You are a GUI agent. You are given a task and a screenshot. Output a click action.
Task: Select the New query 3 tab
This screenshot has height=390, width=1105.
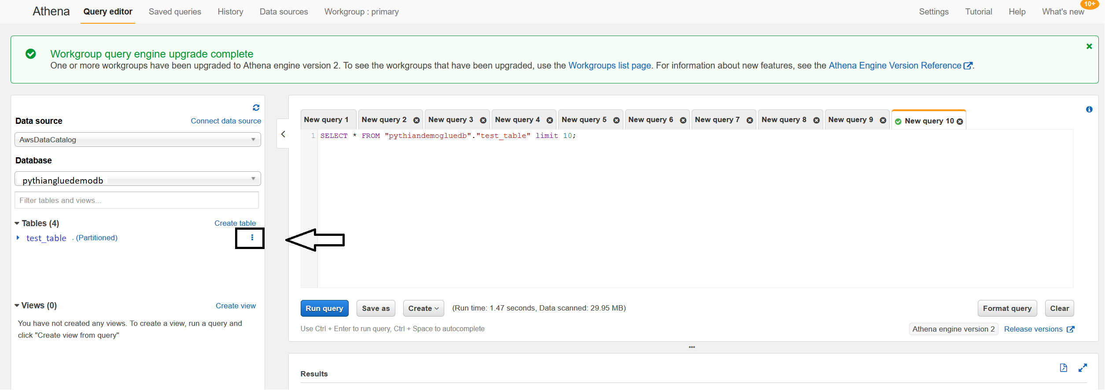450,120
